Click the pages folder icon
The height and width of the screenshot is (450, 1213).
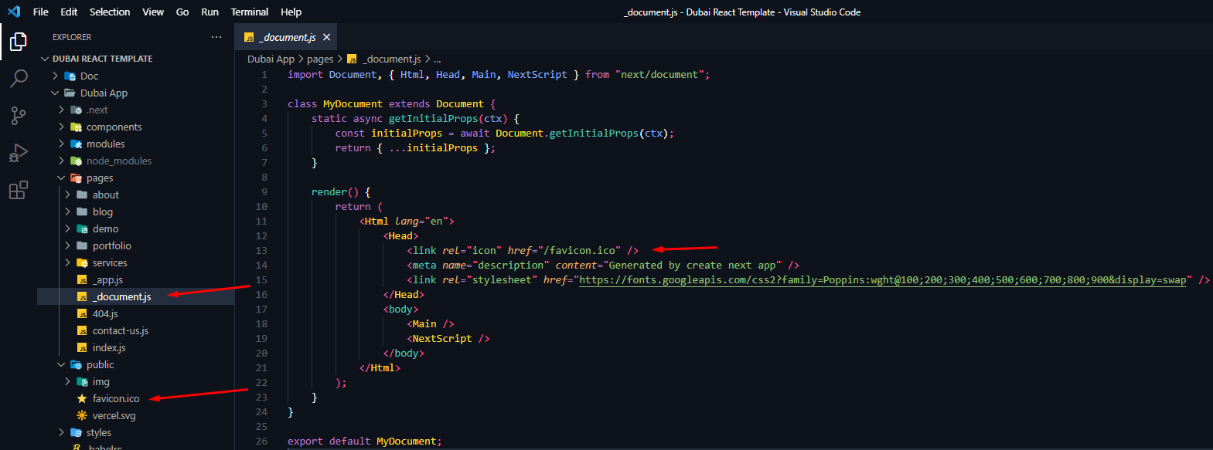tap(76, 178)
